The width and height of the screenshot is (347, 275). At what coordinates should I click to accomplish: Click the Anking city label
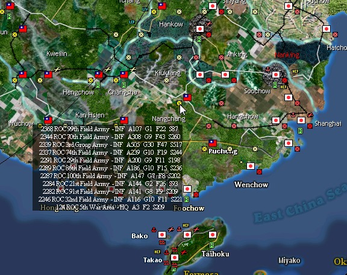[x=237, y=54]
